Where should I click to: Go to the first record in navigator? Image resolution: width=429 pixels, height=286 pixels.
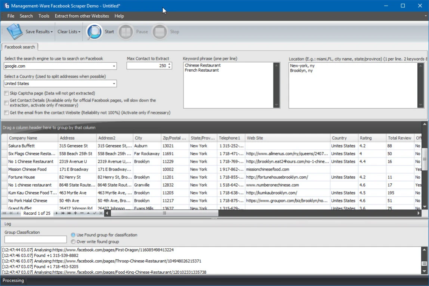click(4, 213)
